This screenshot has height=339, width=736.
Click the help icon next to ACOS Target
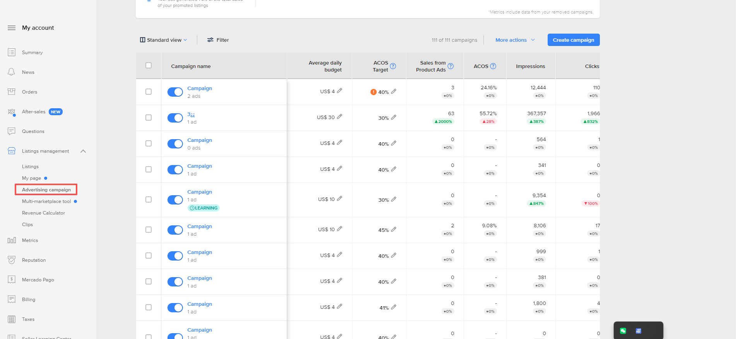(x=393, y=66)
